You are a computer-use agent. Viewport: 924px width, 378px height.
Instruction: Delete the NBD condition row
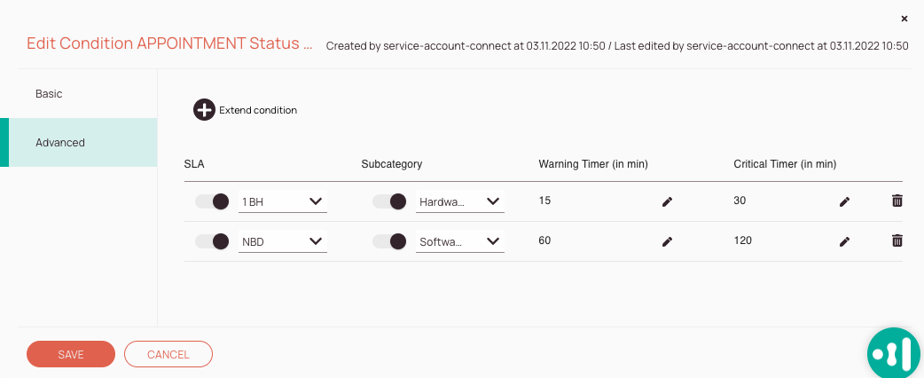[897, 240]
